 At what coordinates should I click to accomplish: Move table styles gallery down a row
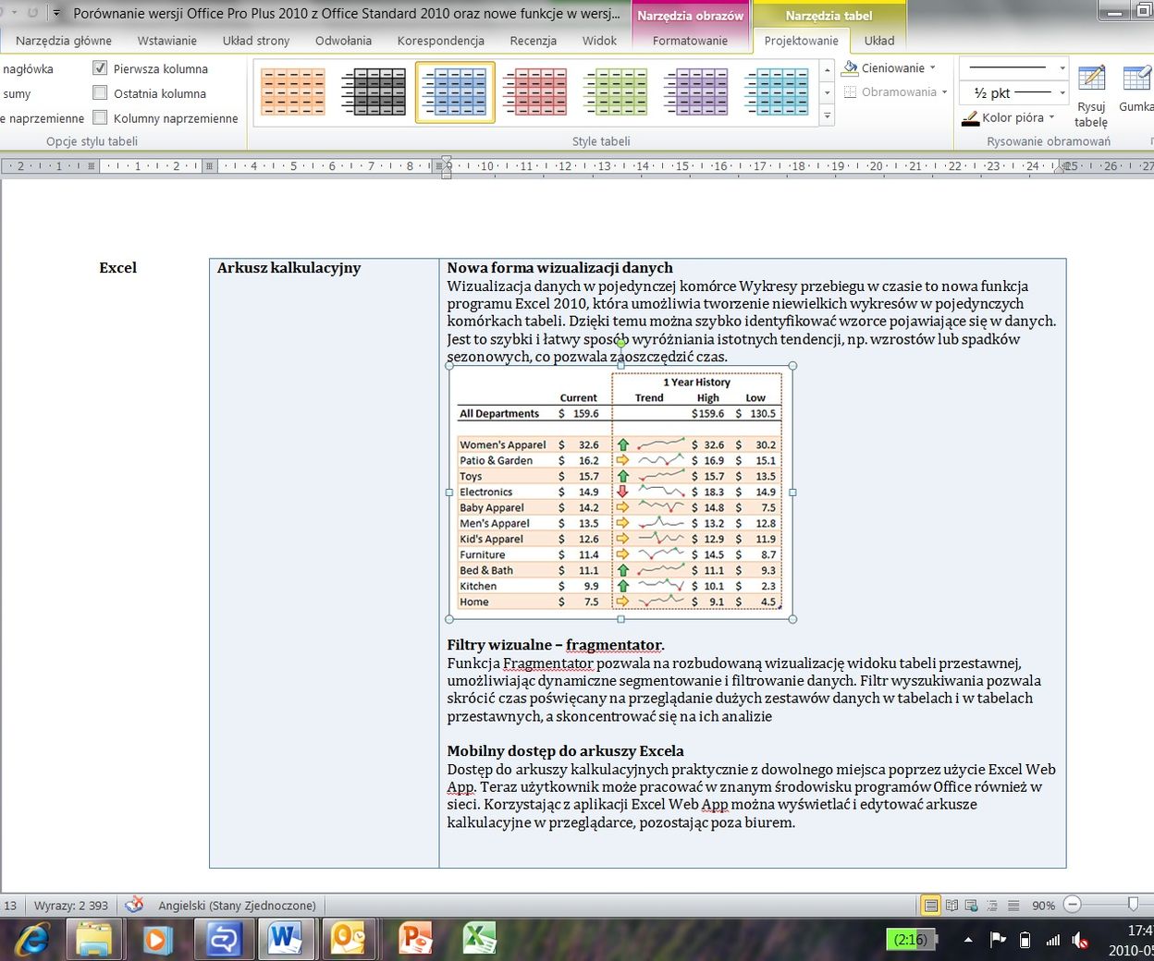pyautogui.click(x=827, y=93)
